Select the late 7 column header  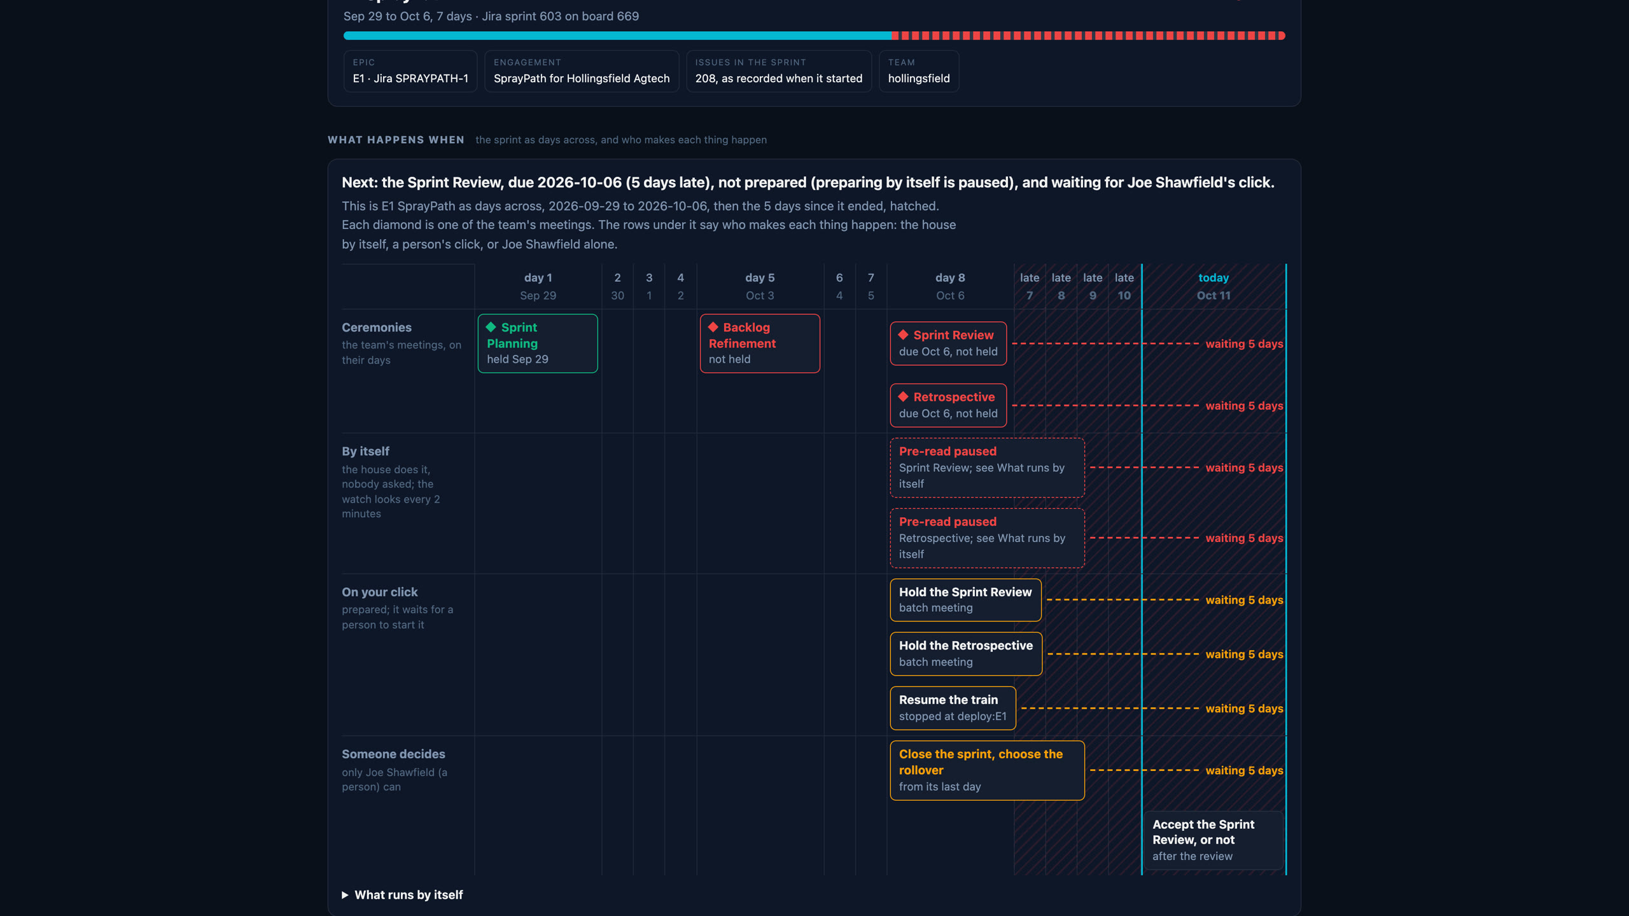[x=1030, y=286]
